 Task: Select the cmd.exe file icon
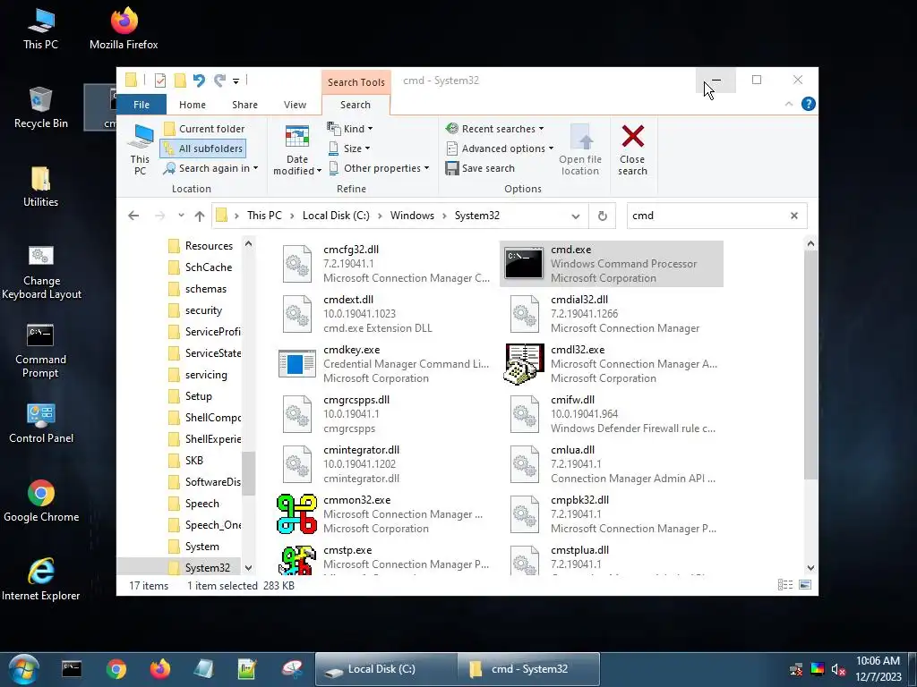click(x=523, y=264)
